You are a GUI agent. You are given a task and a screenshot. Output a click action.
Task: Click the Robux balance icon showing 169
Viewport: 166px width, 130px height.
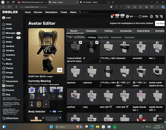(127, 17)
